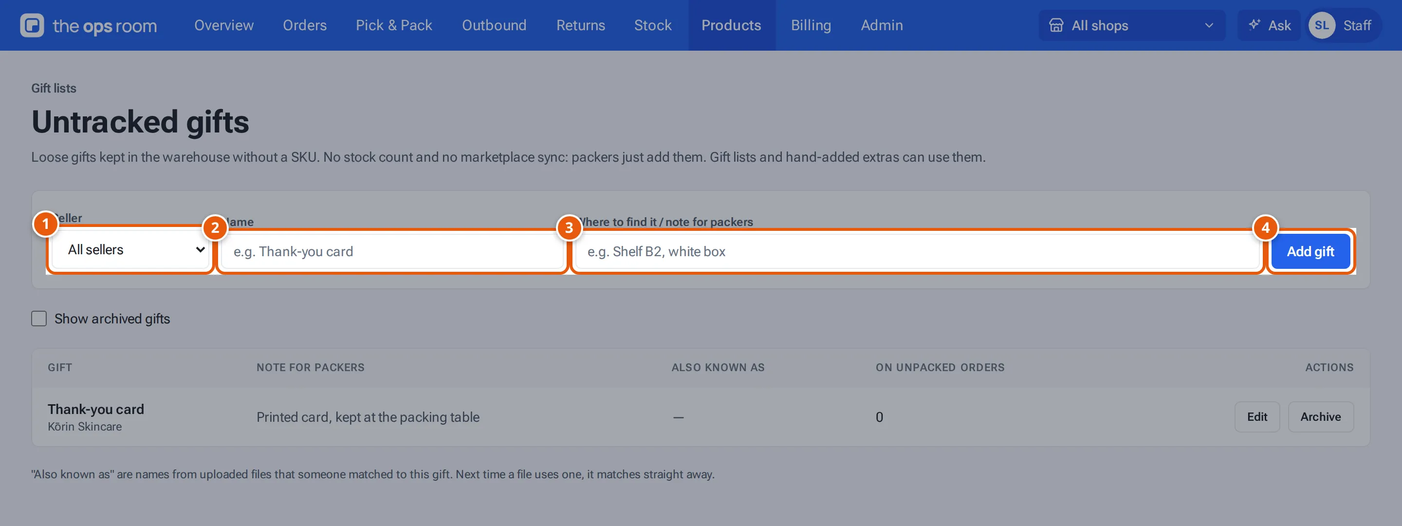Click the packing table note text
This screenshot has height=526, width=1402.
(368, 417)
